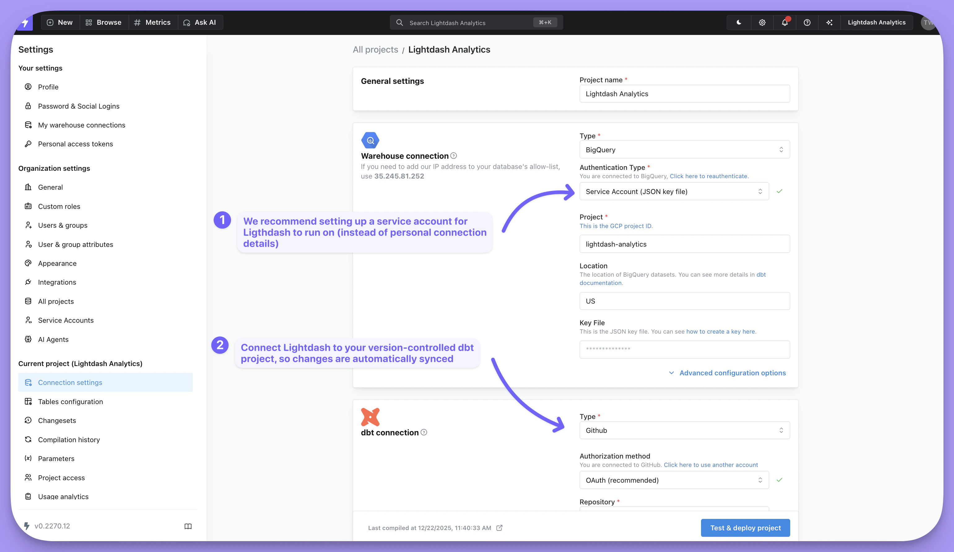Open last compiled external link icon
This screenshot has width=954, height=552.
[x=499, y=528]
